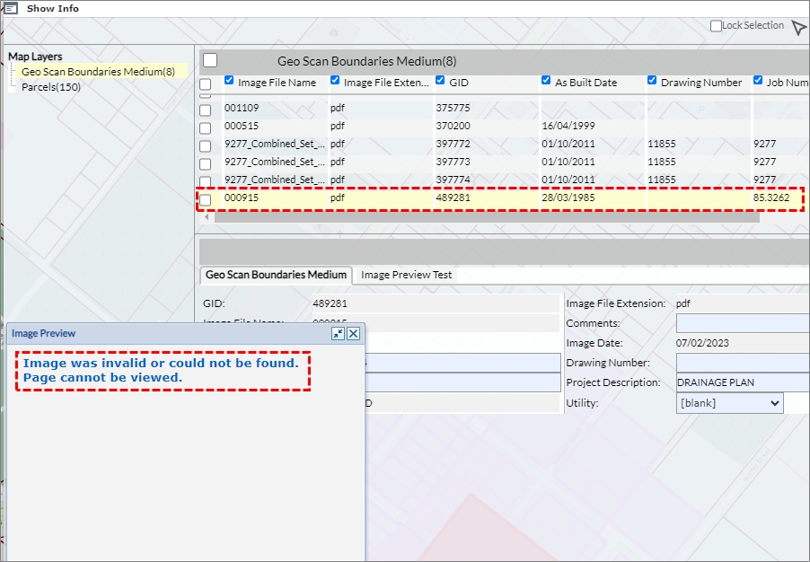
Task: Enable the Lock Selection checkbox
Action: click(x=716, y=26)
